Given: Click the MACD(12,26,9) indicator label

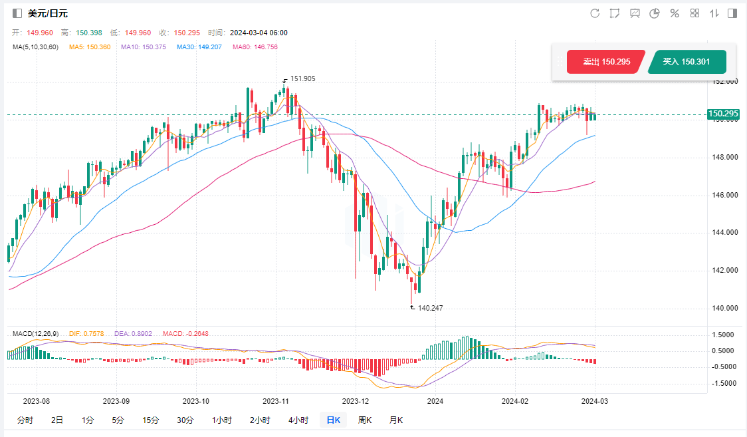Looking at the screenshot, I should coord(36,333).
